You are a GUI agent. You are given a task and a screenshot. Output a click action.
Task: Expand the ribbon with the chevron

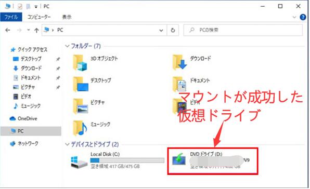294,17
